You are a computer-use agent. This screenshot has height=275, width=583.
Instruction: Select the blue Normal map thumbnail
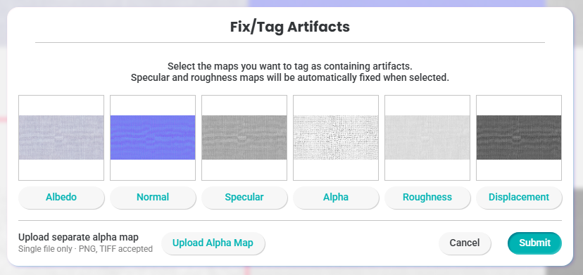153,138
